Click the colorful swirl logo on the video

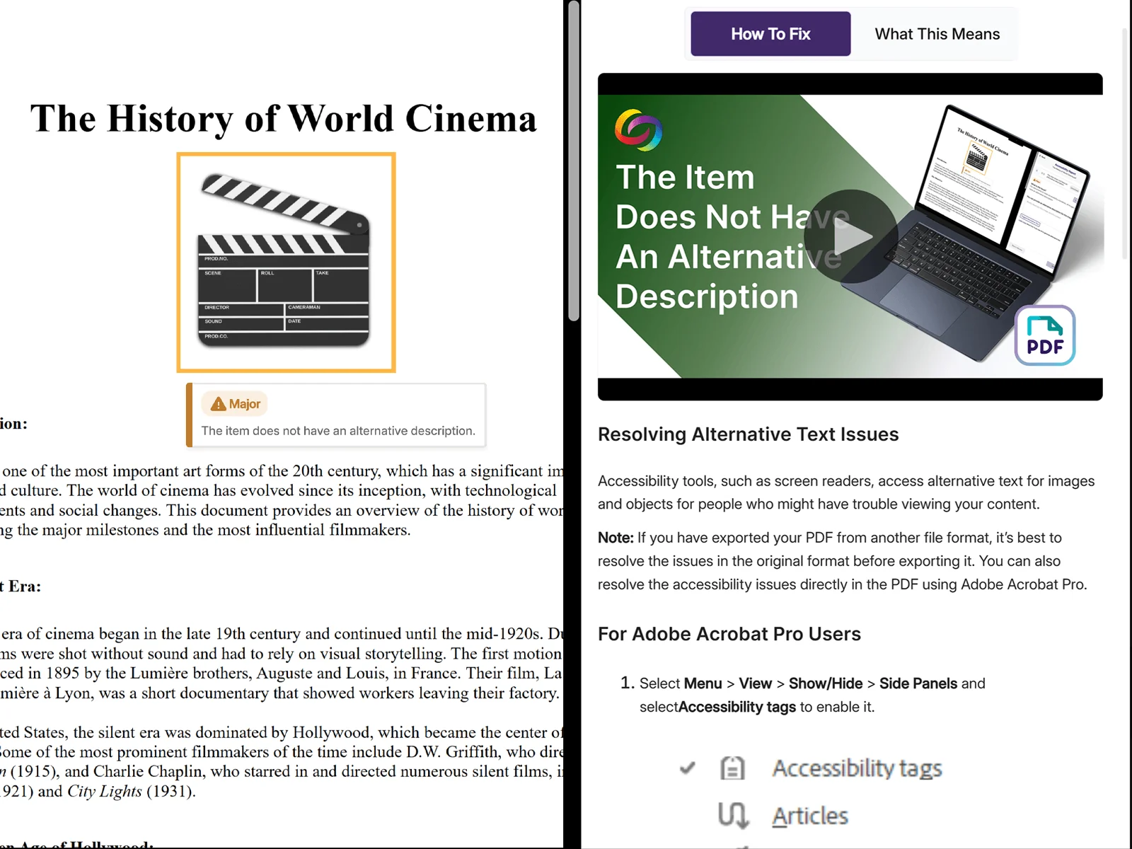click(x=638, y=130)
